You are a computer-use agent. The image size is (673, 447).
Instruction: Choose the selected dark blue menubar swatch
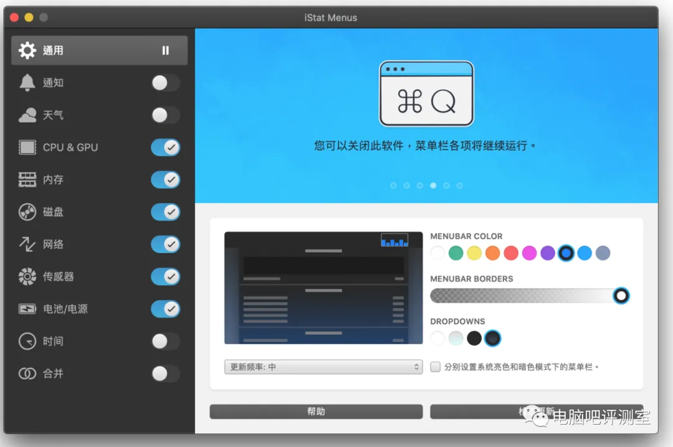pos(566,253)
